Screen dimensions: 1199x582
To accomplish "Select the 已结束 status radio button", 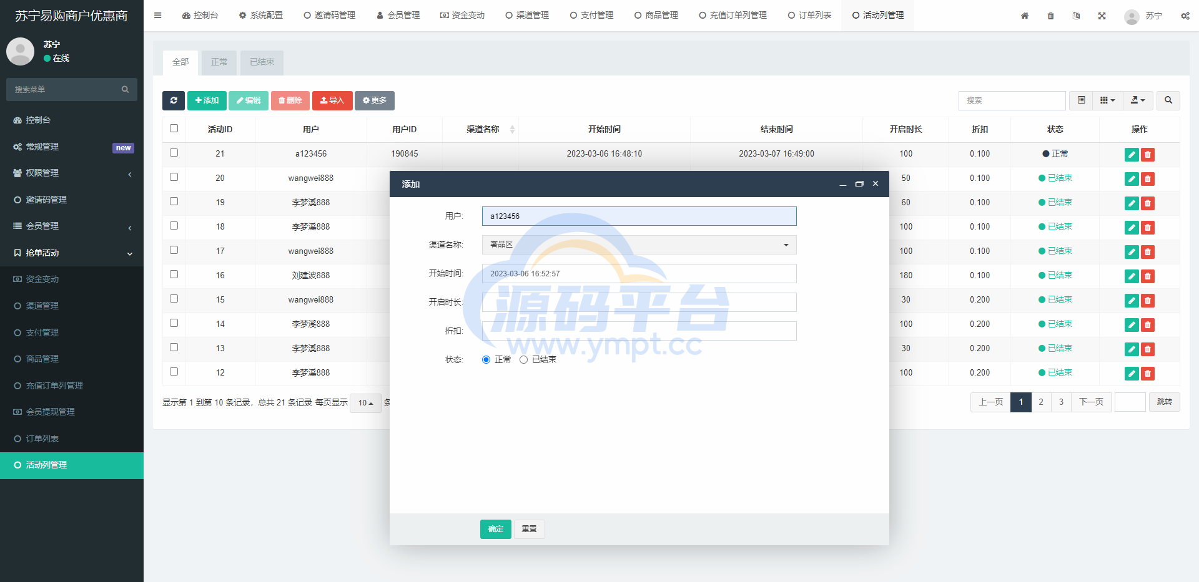I will click(x=524, y=360).
